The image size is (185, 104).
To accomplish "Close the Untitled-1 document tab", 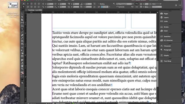I will tap(26, 10).
